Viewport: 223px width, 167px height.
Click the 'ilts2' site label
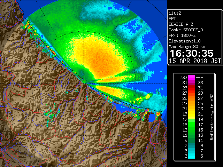click(175, 13)
